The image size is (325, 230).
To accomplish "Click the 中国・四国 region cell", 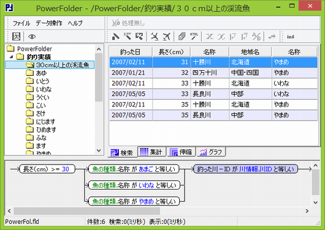I will click(x=250, y=73).
